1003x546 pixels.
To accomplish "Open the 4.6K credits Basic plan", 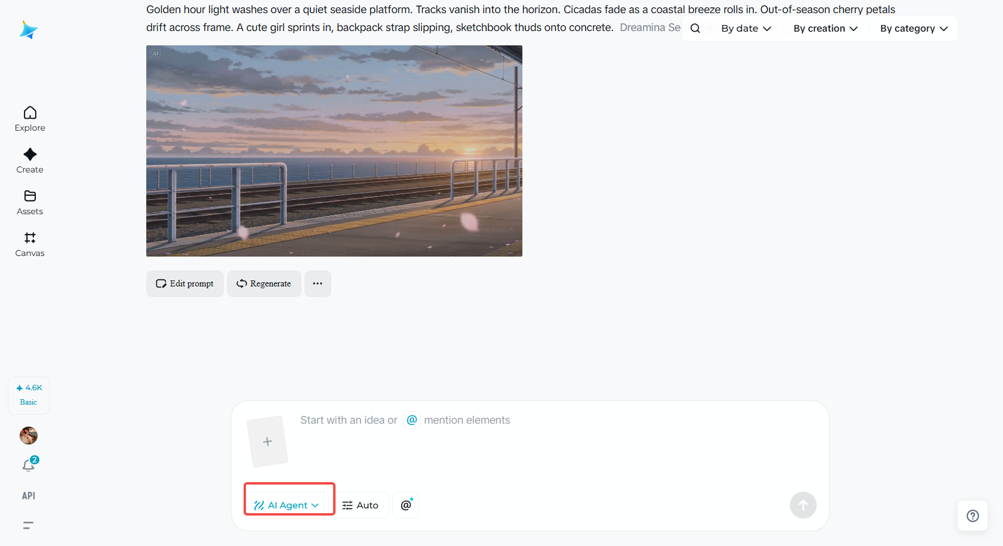I will coord(29,395).
